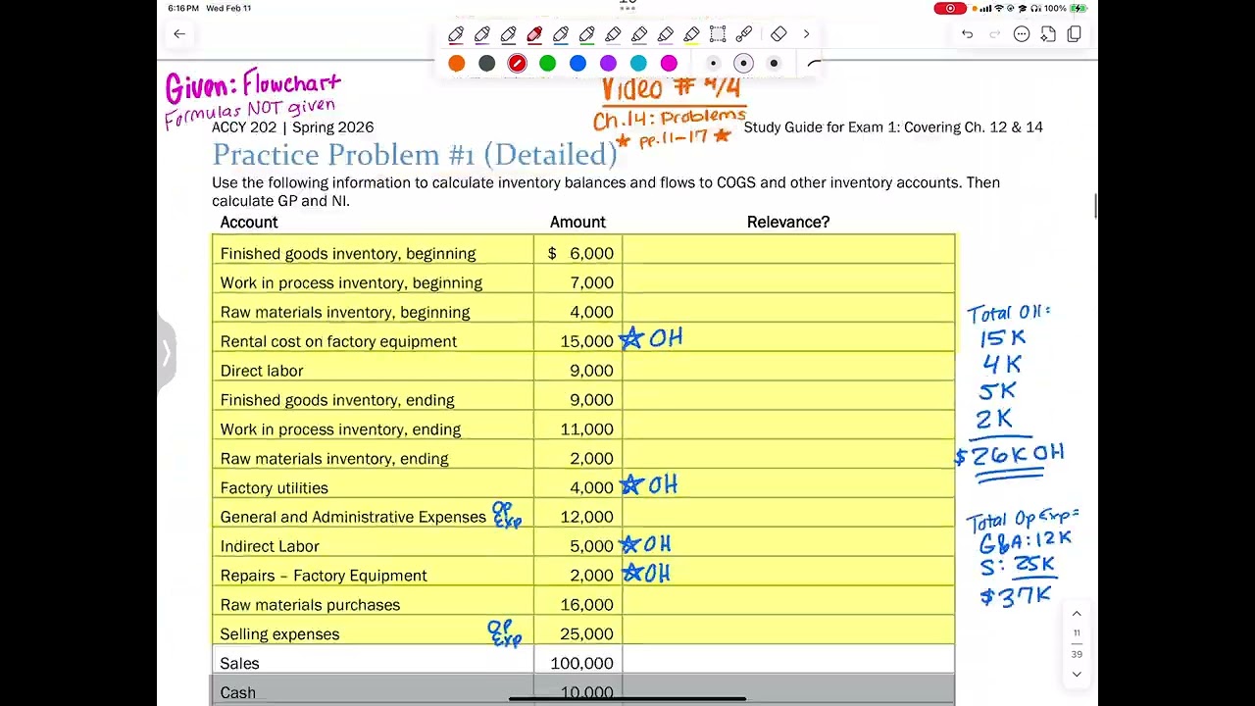Click Rental cost on factory equipment

(583, 342)
